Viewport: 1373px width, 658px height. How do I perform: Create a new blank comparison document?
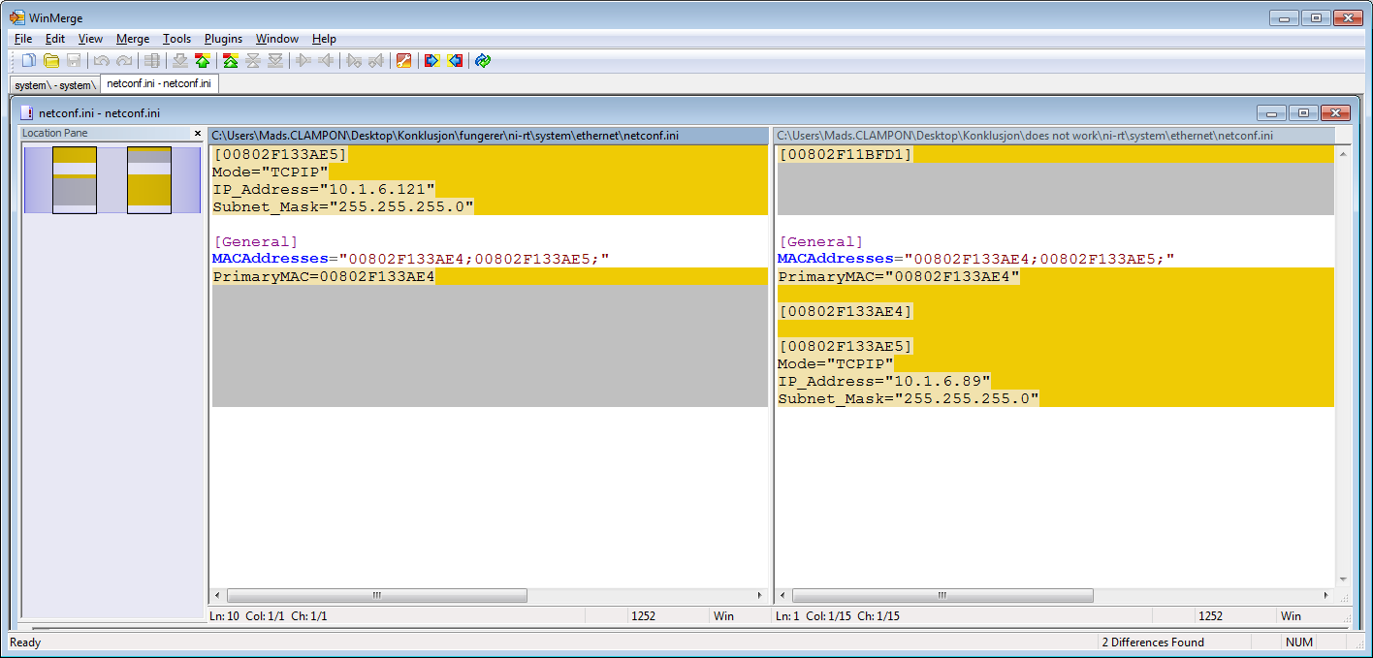point(29,60)
